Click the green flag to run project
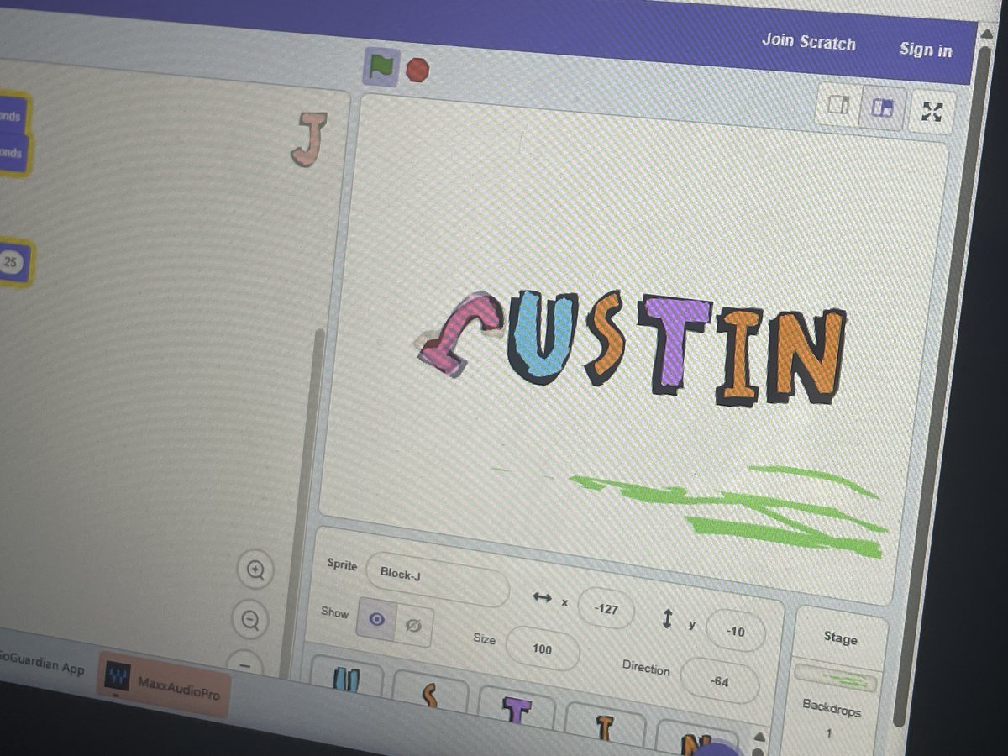 381,66
